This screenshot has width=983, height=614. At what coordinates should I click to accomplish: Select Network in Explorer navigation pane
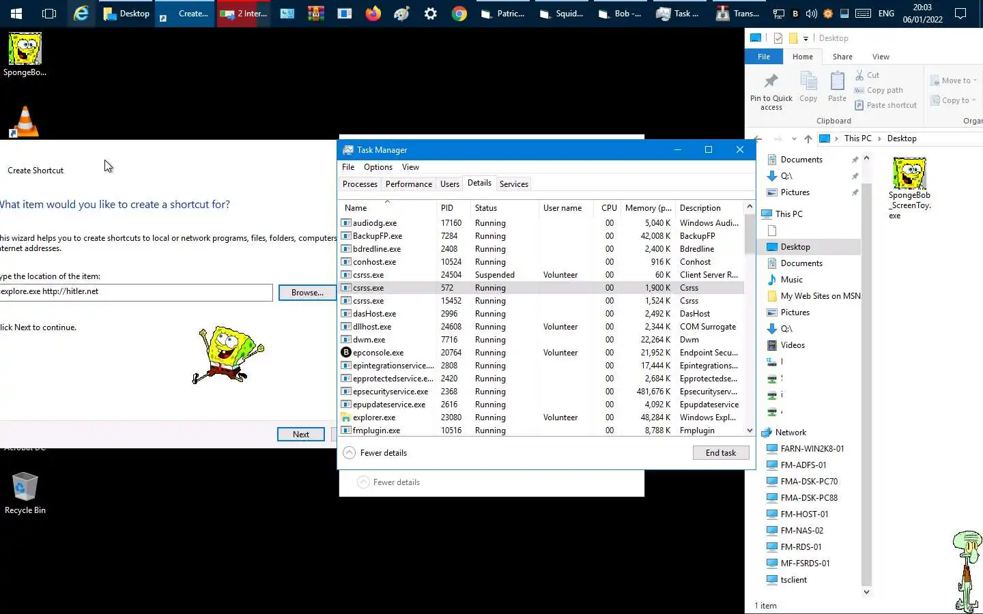click(x=790, y=433)
